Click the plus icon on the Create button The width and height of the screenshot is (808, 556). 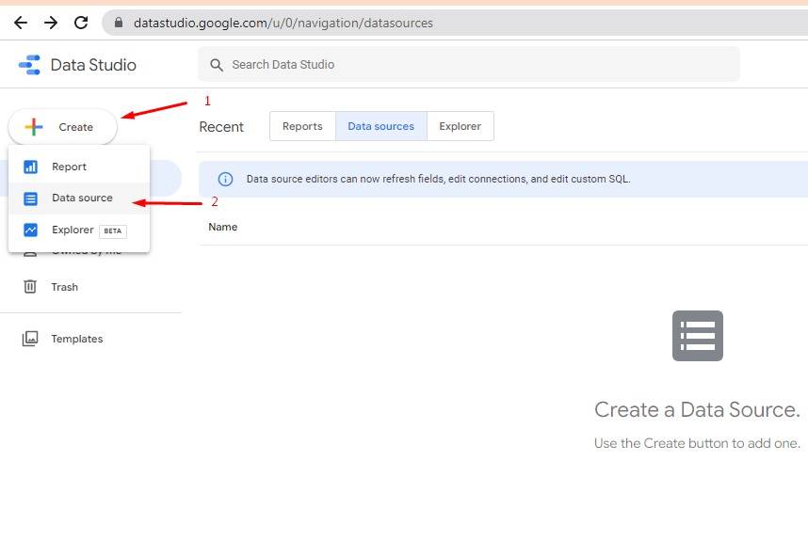point(35,126)
